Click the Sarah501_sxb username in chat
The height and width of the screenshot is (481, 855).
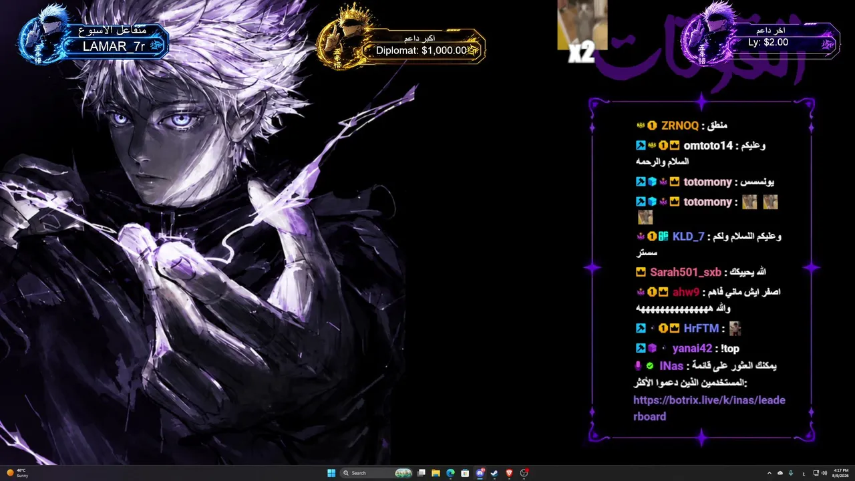[x=685, y=273]
